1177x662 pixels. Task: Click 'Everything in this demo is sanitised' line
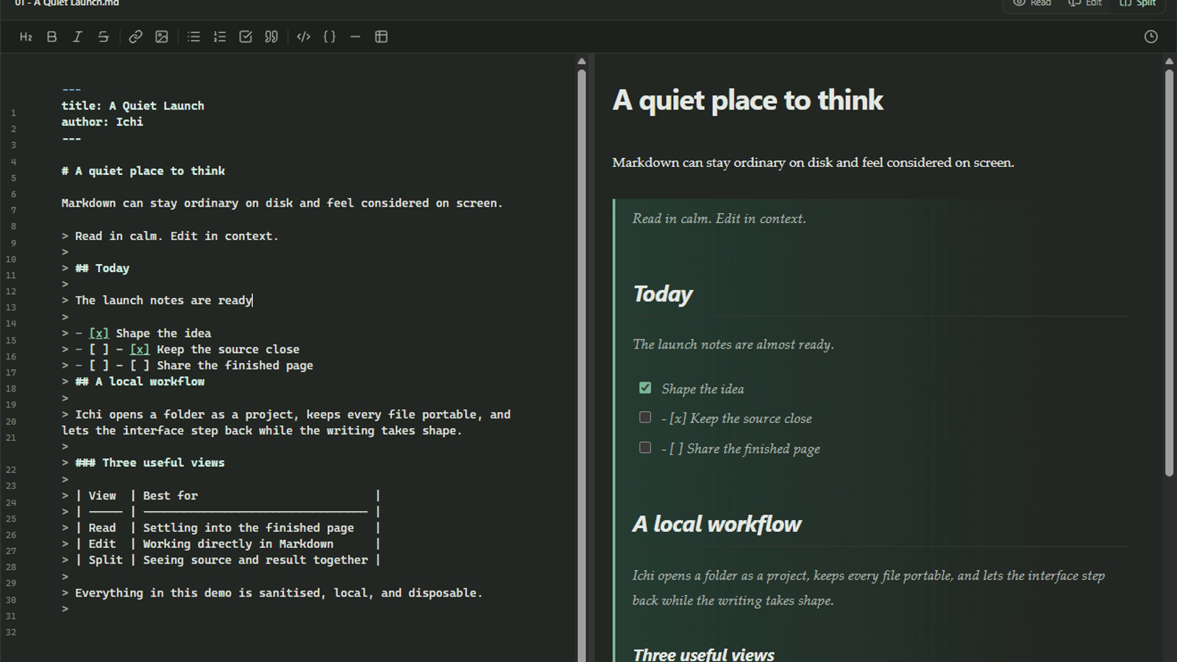[279, 593]
